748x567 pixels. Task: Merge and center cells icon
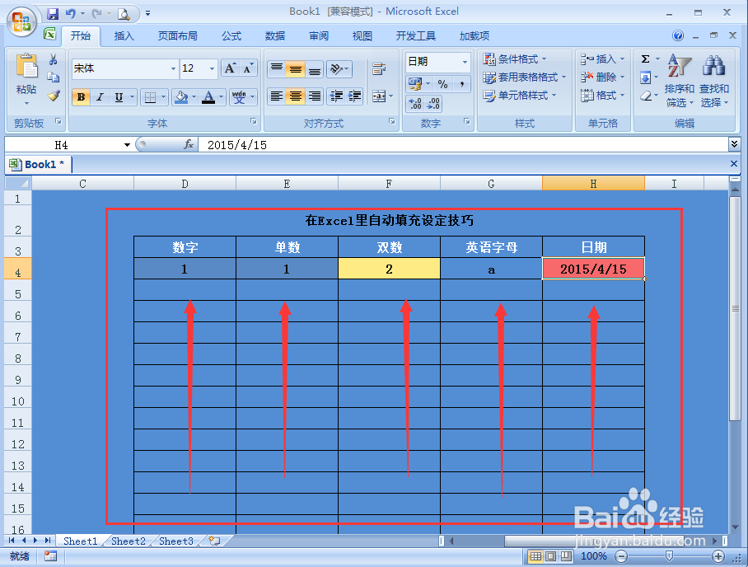click(379, 96)
